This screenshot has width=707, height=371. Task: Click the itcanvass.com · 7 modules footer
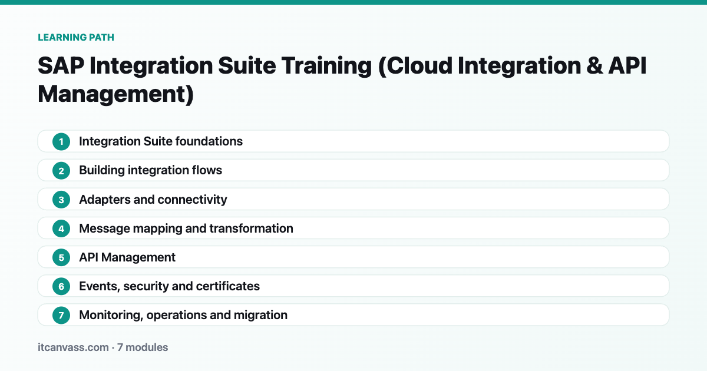click(103, 347)
